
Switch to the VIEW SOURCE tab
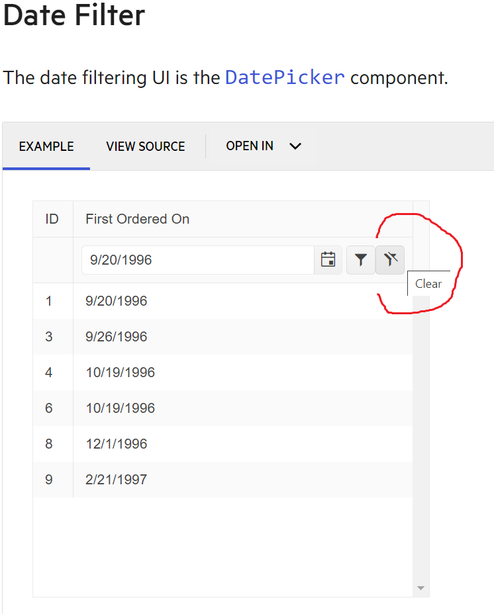tap(145, 146)
